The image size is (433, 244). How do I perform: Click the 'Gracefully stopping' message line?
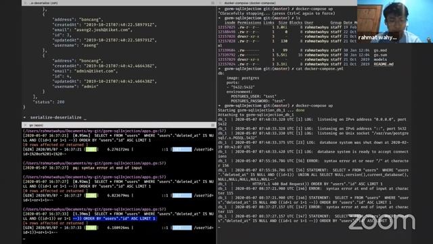click(277, 14)
